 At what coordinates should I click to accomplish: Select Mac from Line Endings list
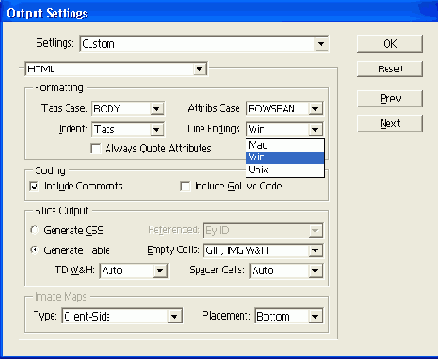(x=285, y=145)
